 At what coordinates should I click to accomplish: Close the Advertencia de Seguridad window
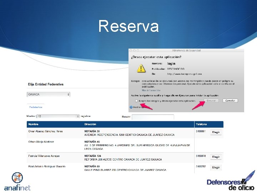click(x=131, y=50)
